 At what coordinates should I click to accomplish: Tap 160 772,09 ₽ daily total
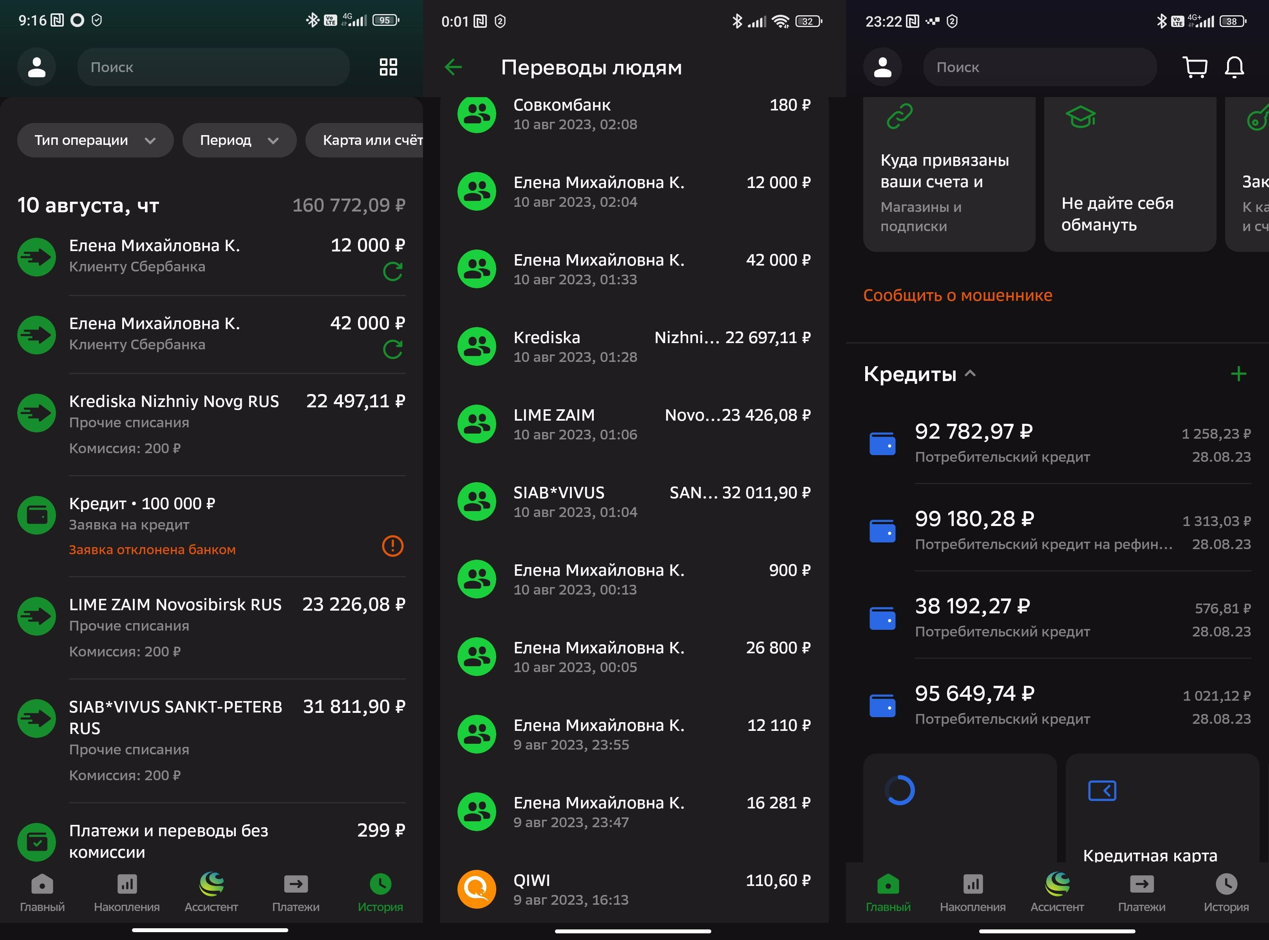(349, 205)
